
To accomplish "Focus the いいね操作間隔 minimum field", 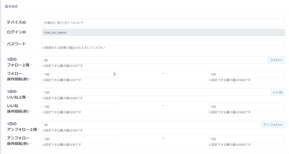I will point(80,107).
